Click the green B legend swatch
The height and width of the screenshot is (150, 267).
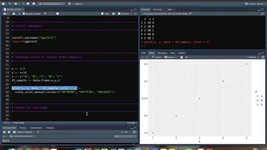tap(257, 100)
